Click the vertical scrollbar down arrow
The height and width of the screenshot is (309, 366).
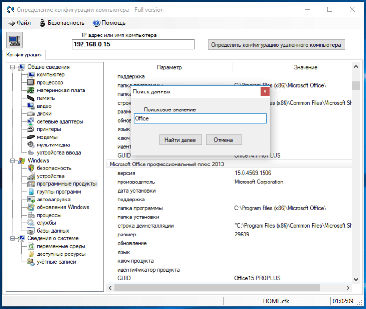tap(356, 280)
